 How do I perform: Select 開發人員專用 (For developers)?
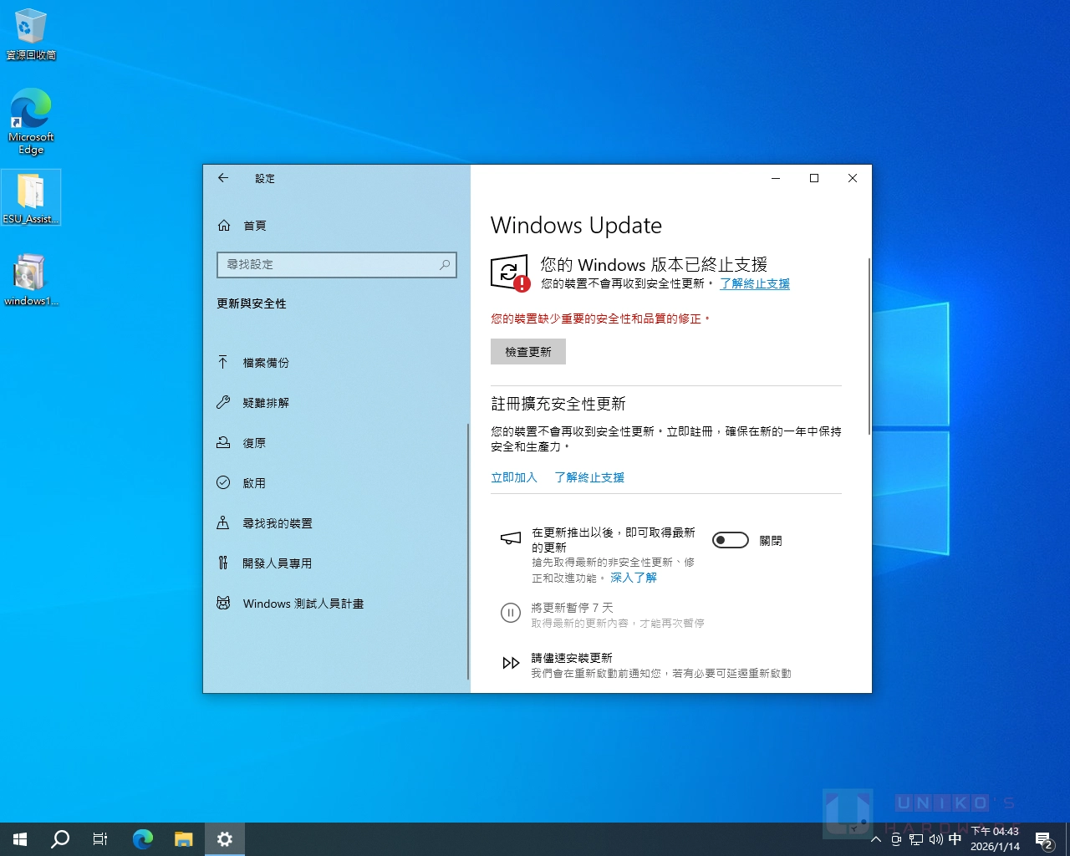tap(277, 563)
